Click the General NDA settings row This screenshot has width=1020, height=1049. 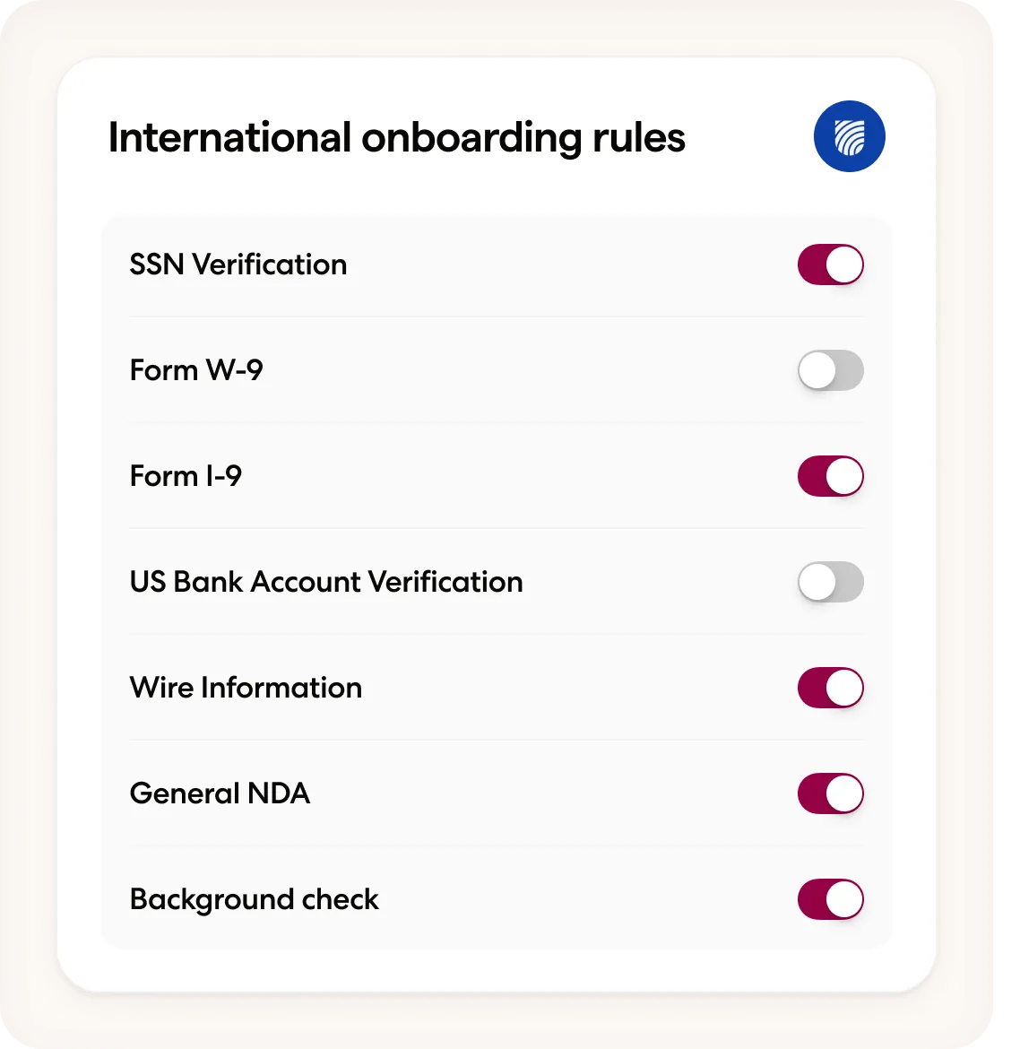point(497,793)
